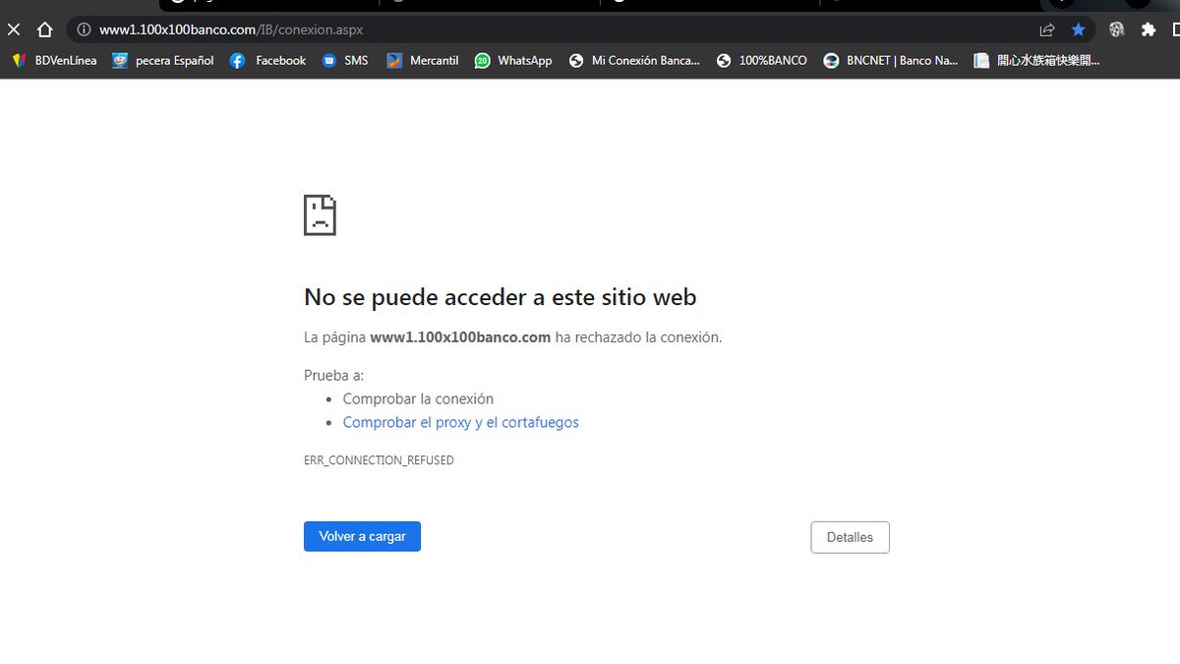Open the Facebook bookmark

tap(267, 61)
